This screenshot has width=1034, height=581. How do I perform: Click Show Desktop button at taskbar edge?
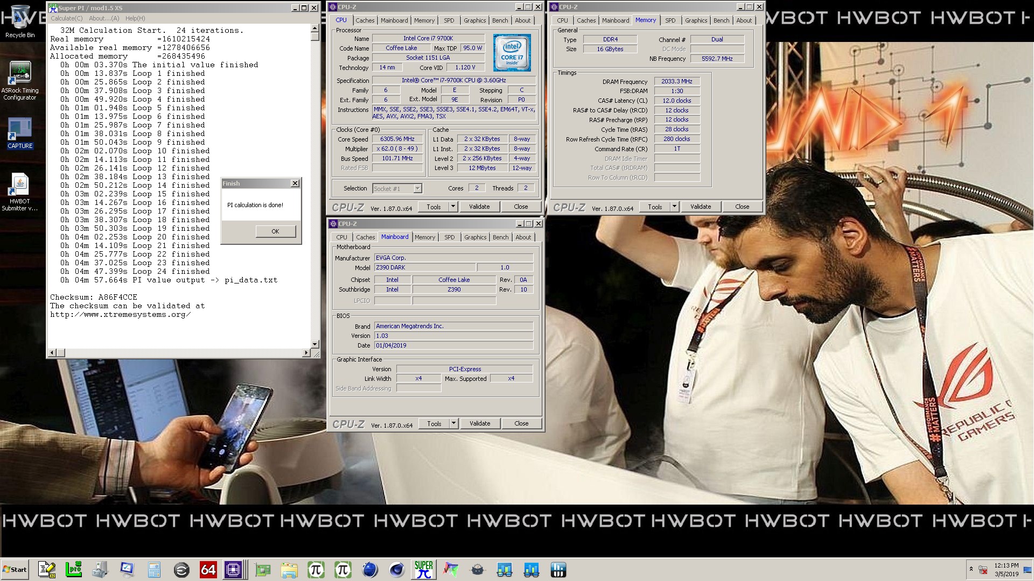1029,570
